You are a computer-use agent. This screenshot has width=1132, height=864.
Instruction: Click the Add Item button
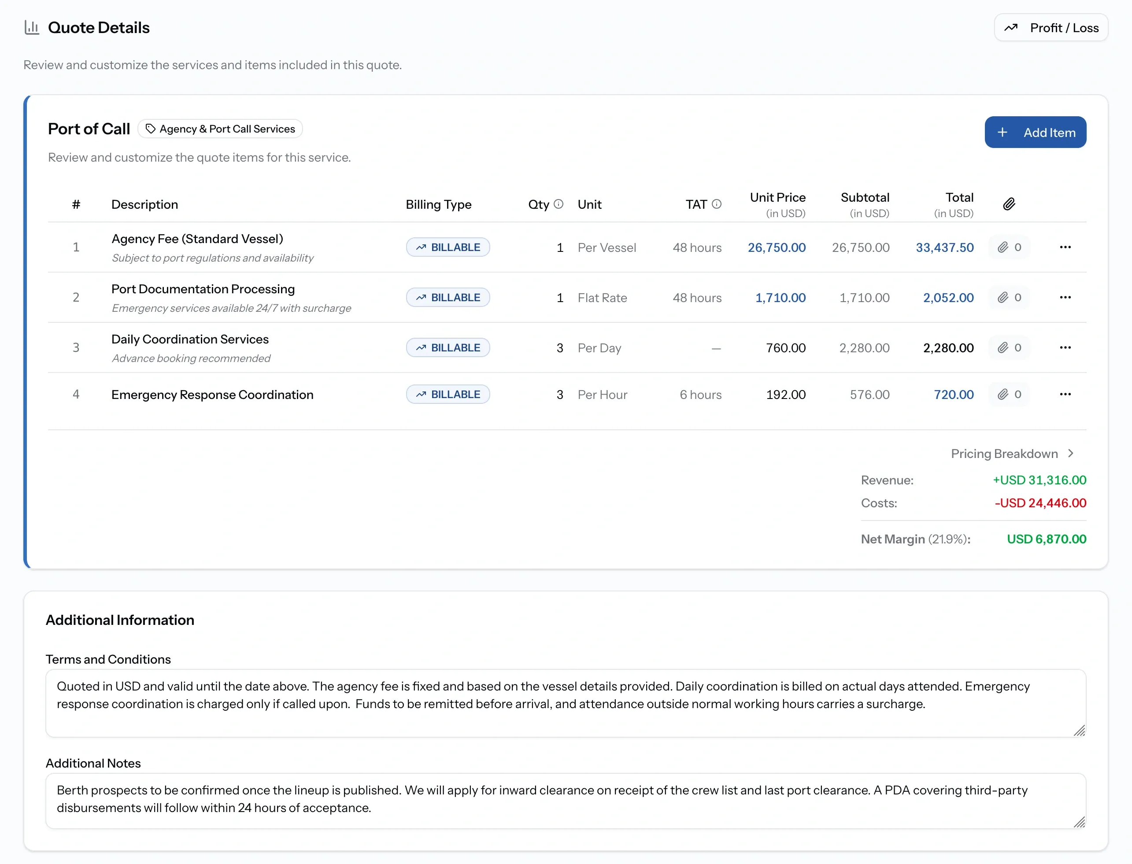click(1035, 132)
